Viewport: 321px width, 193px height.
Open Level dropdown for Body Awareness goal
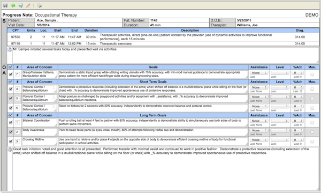pos(280,130)
